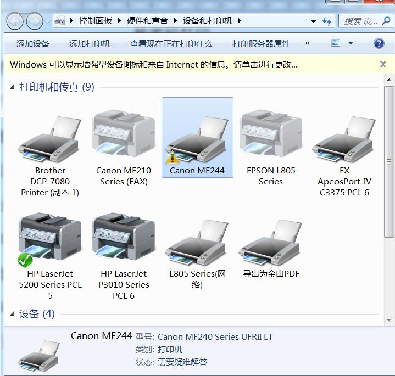This screenshot has width=395, height=376.
Task: Click the Back navigation arrow button
Action: (15, 21)
